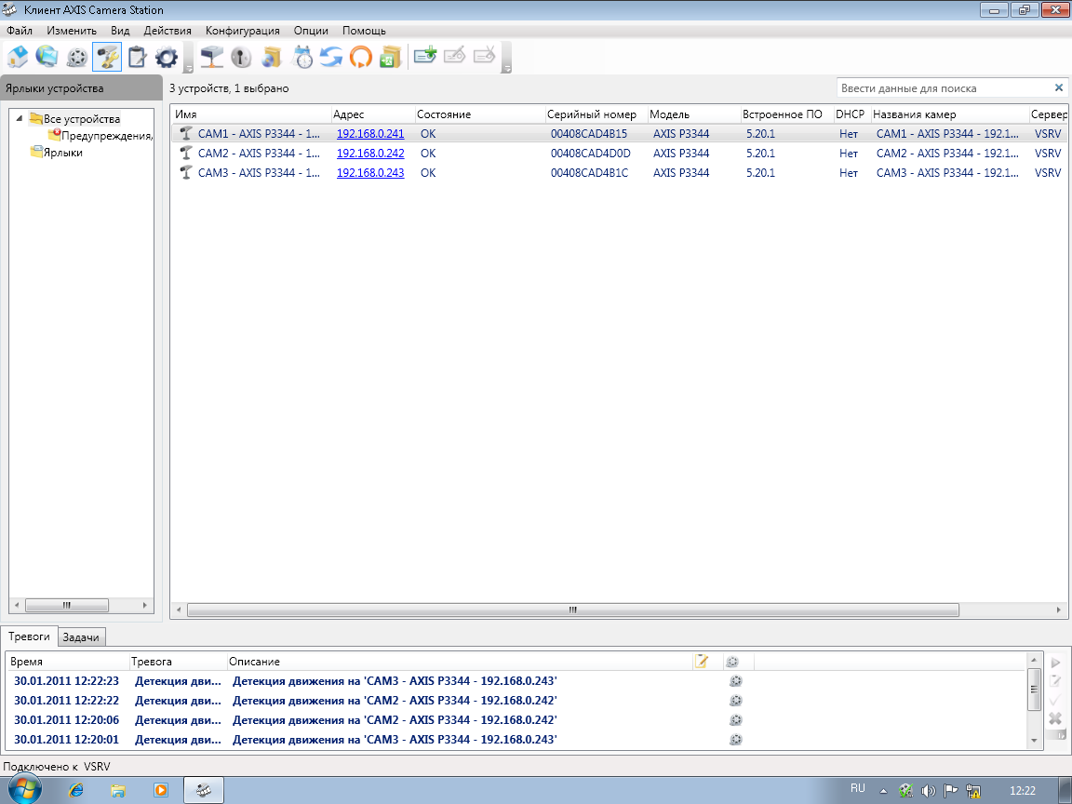Switch to the 'Задачи' tab
Screen dimensions: 1072x804
tap(82, 637)
